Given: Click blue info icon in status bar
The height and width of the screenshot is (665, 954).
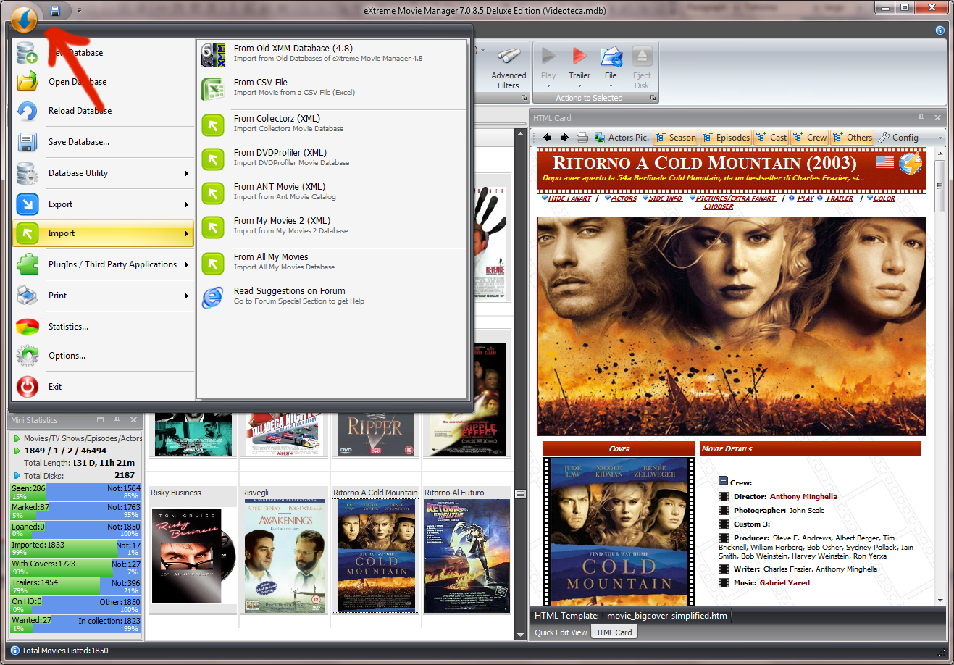Looking at the screenshot, I should [x=14, y=651].
